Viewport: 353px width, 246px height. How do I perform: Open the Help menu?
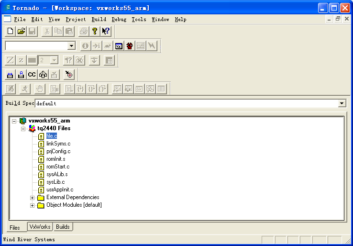pos(180,20)
